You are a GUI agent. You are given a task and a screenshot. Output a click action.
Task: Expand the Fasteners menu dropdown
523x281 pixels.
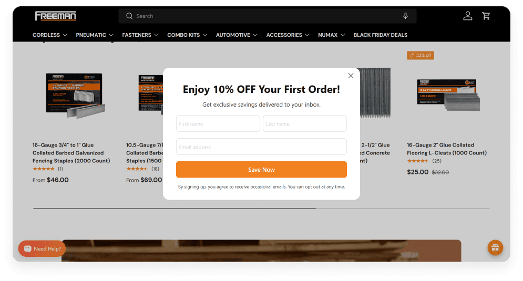[140, 35]
